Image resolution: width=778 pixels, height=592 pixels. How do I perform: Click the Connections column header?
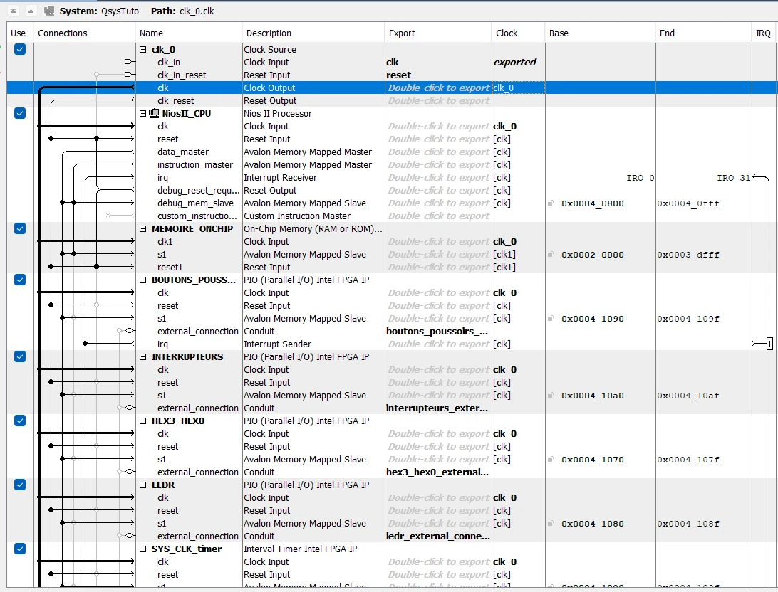[x=84, y=33]
